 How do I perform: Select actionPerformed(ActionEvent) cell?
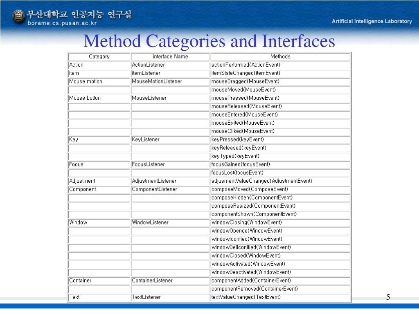click(x=280, y=65)
